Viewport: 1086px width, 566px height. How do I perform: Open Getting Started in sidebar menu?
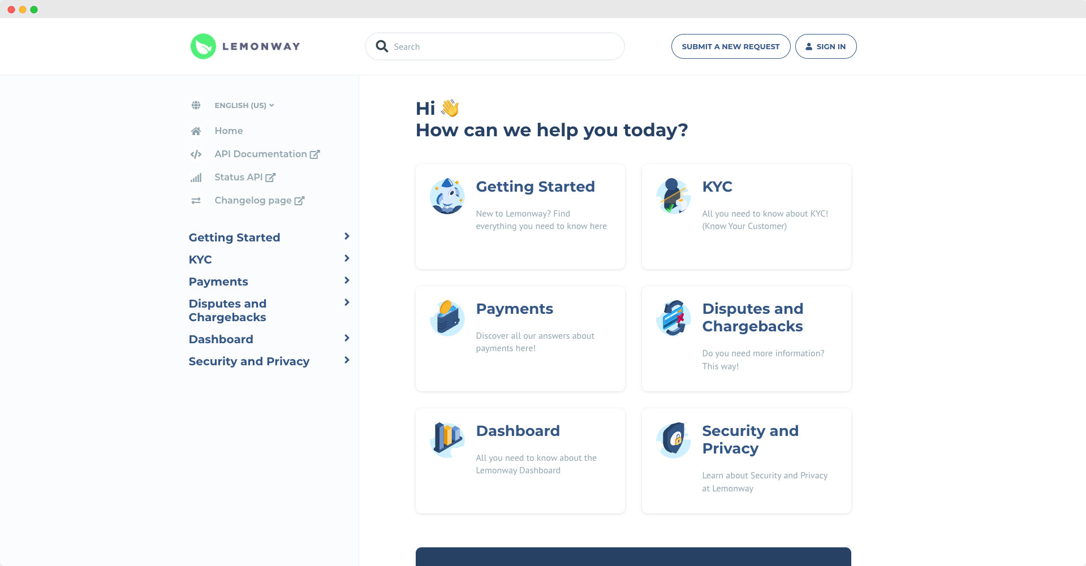tap(234, 237)
